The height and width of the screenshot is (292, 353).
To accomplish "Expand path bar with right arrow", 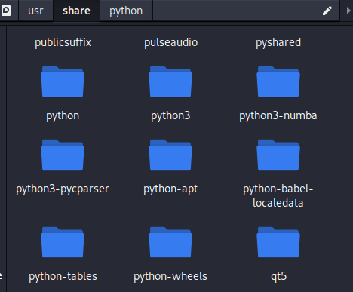I will (x=348, y=11).
